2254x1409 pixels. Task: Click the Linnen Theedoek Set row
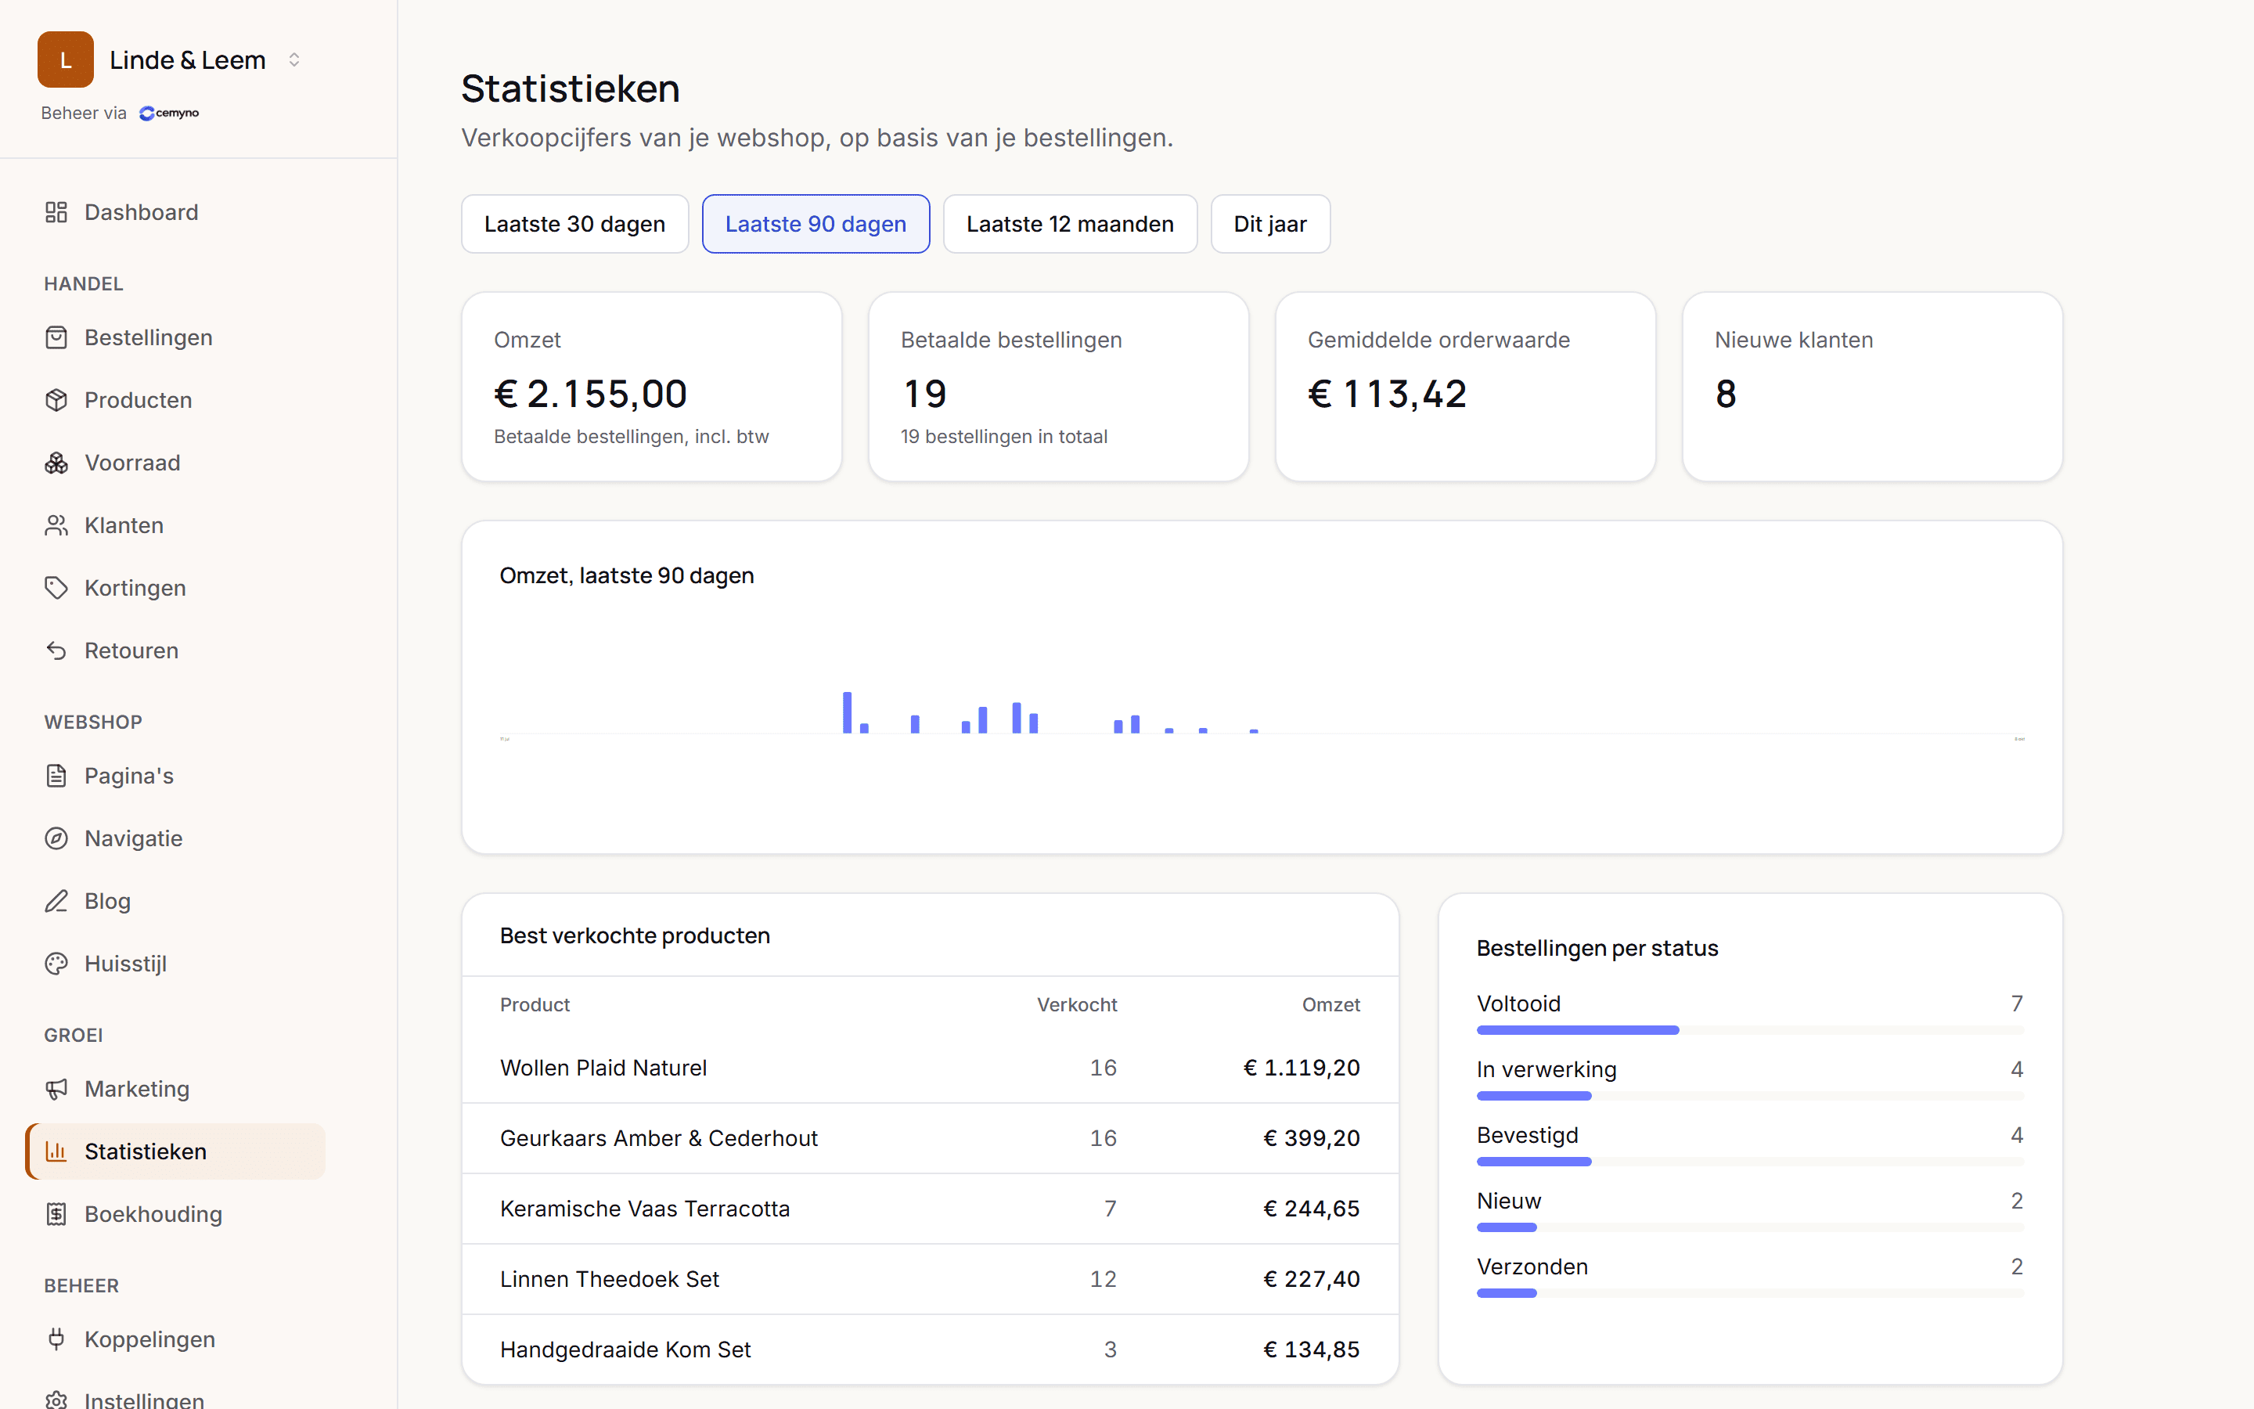(931, 1280)
